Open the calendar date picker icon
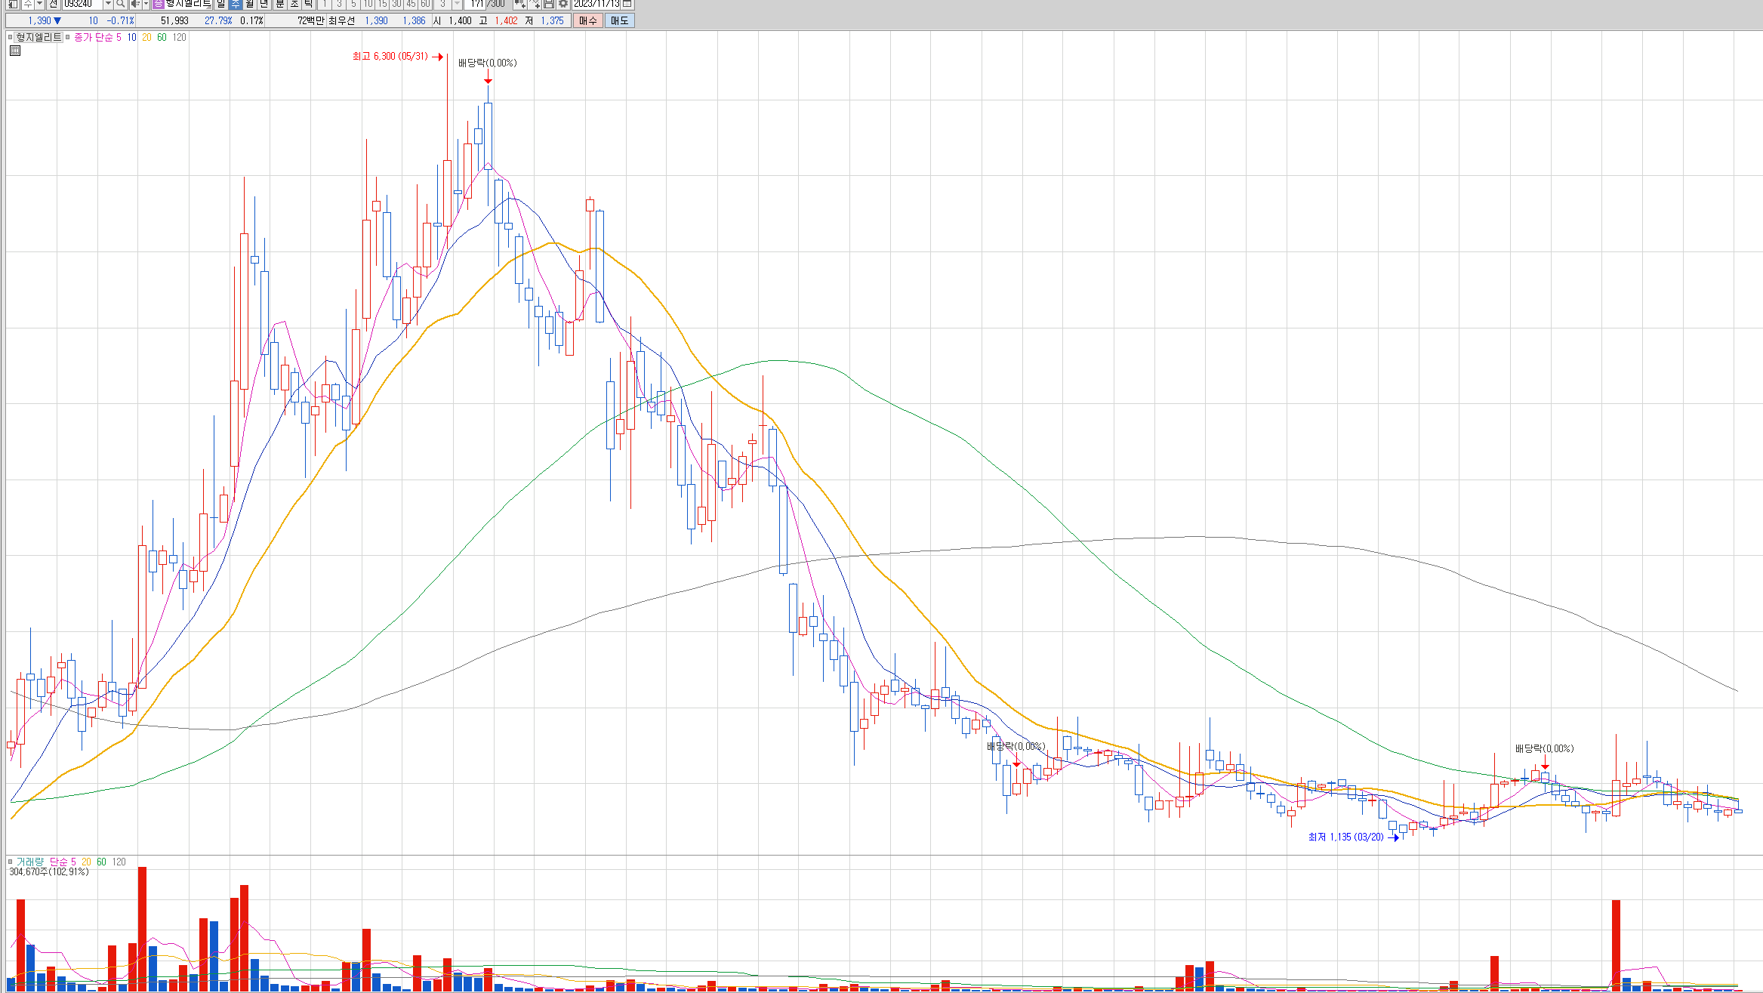 click(x=627, y=4)
